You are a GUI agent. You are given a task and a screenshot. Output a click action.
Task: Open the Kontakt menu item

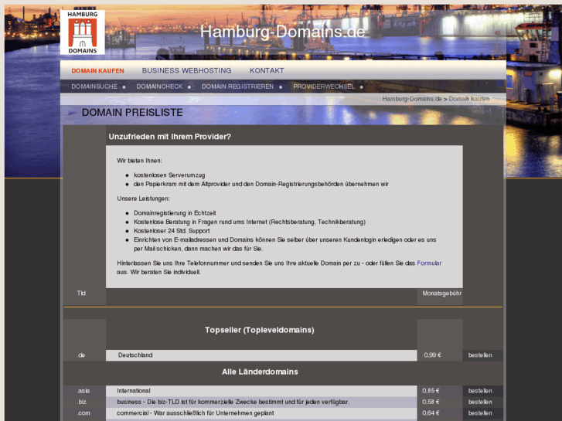[x=267, y=70]
